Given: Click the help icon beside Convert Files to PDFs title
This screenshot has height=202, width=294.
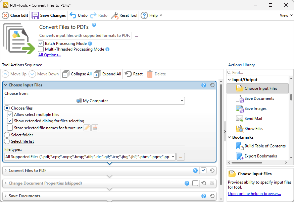Looking at the screenshot, I should click(x=94, y=25).
